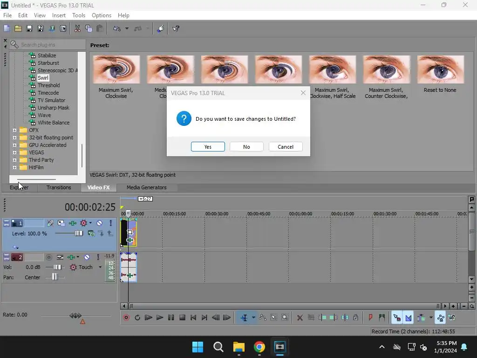Invert phase on audio track 2
Screen dimensions: 477x358
60,257
